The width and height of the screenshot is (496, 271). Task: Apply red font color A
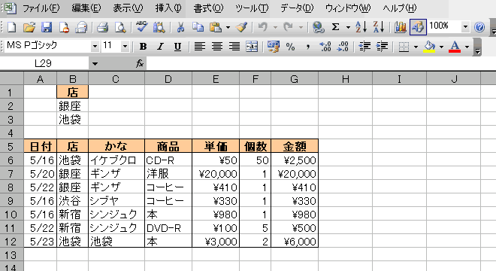point(455,47)
